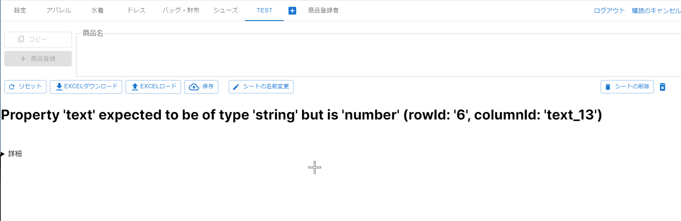
Task: Click the 商品登録 button
Action: pyautogui.click(x=38, y=59)
